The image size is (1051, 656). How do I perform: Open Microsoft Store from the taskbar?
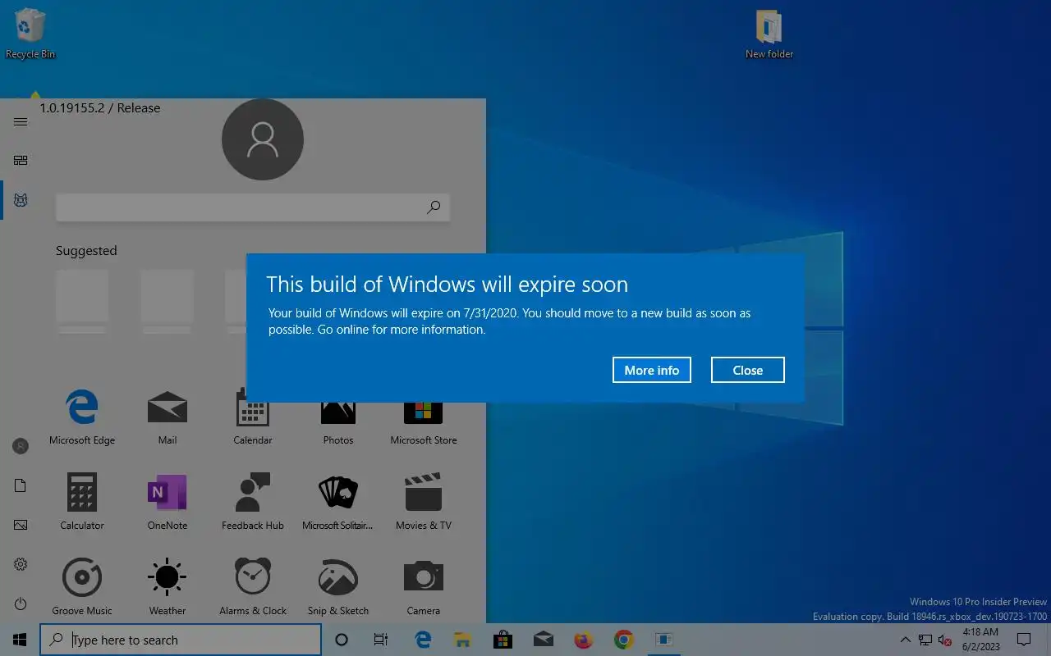point(503,640)
